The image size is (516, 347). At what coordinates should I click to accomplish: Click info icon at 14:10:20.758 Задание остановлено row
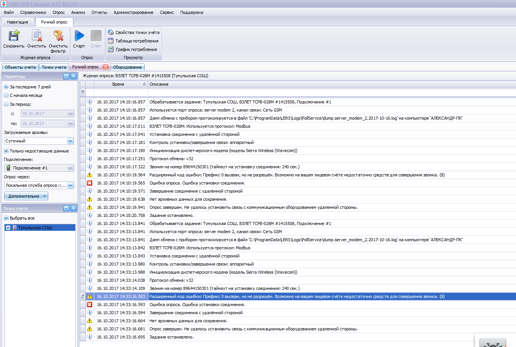point(90,215)
